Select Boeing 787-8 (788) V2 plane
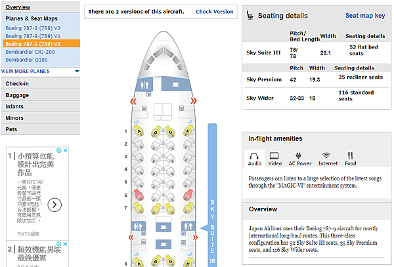Image resolution: width=394 pixels, height=267 pixels. (x=33, y=28)
